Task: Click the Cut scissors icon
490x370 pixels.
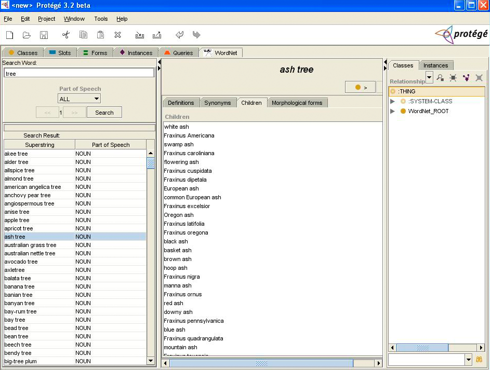Action: [65, 35]
